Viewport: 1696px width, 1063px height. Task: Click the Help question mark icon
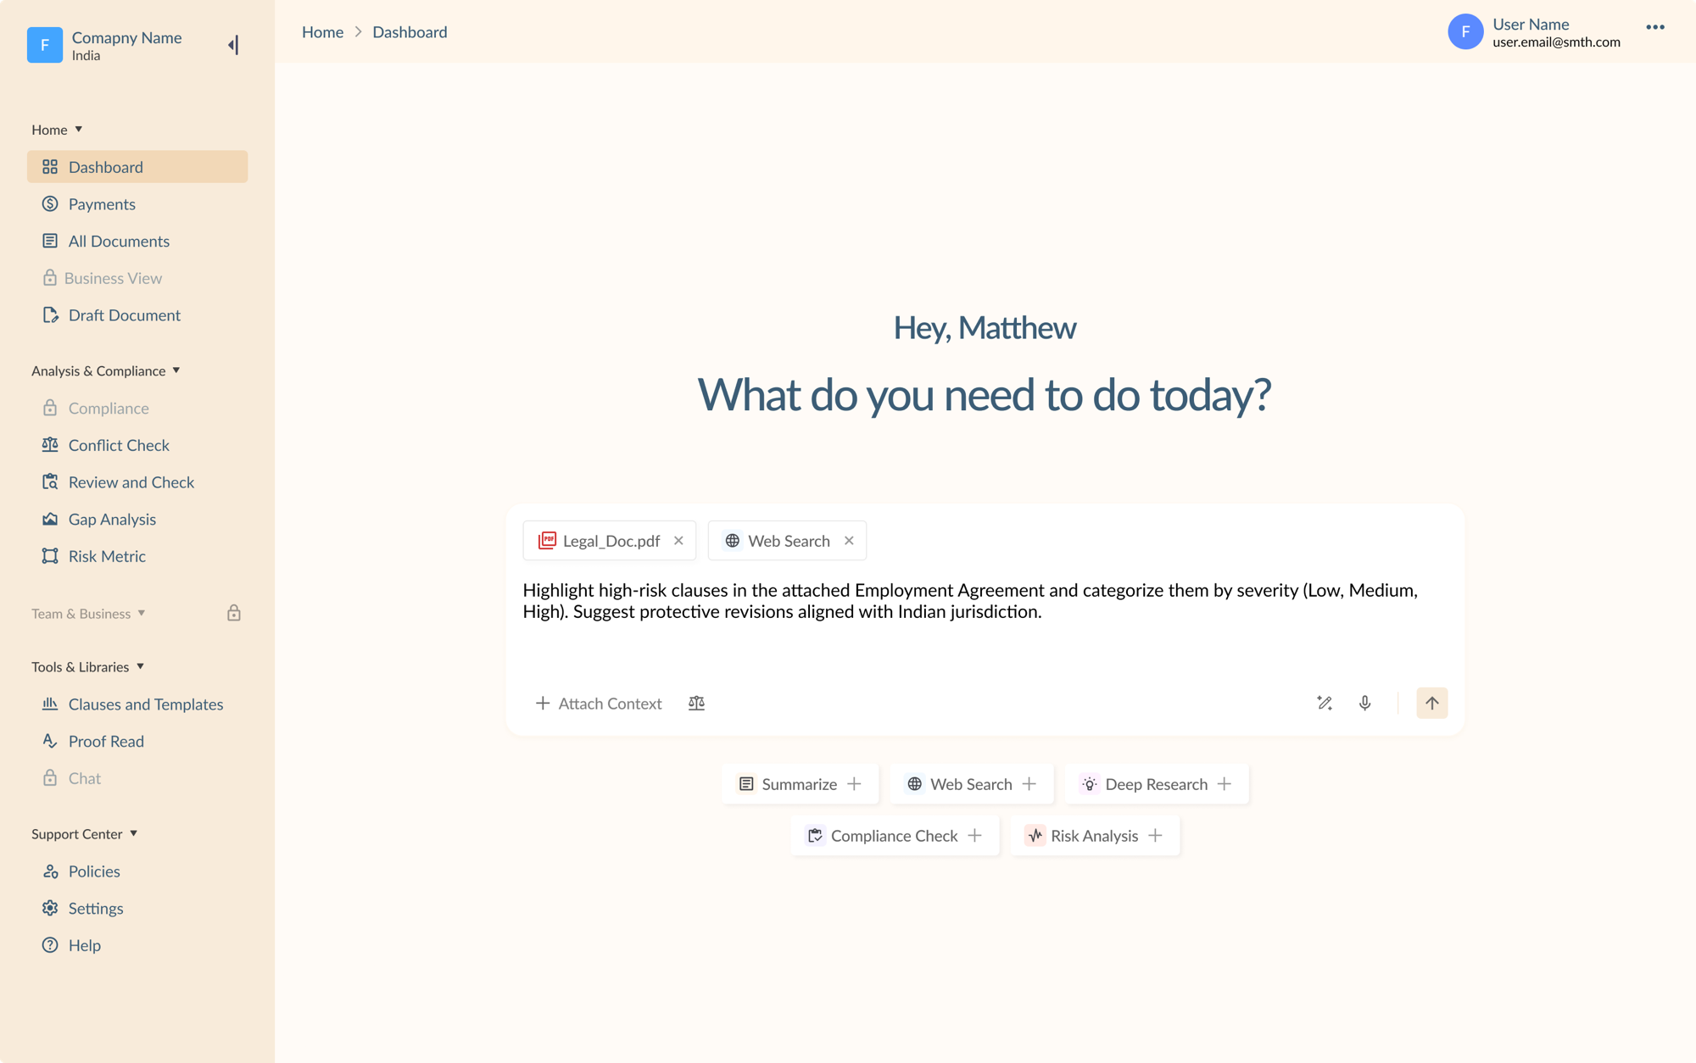50,945
